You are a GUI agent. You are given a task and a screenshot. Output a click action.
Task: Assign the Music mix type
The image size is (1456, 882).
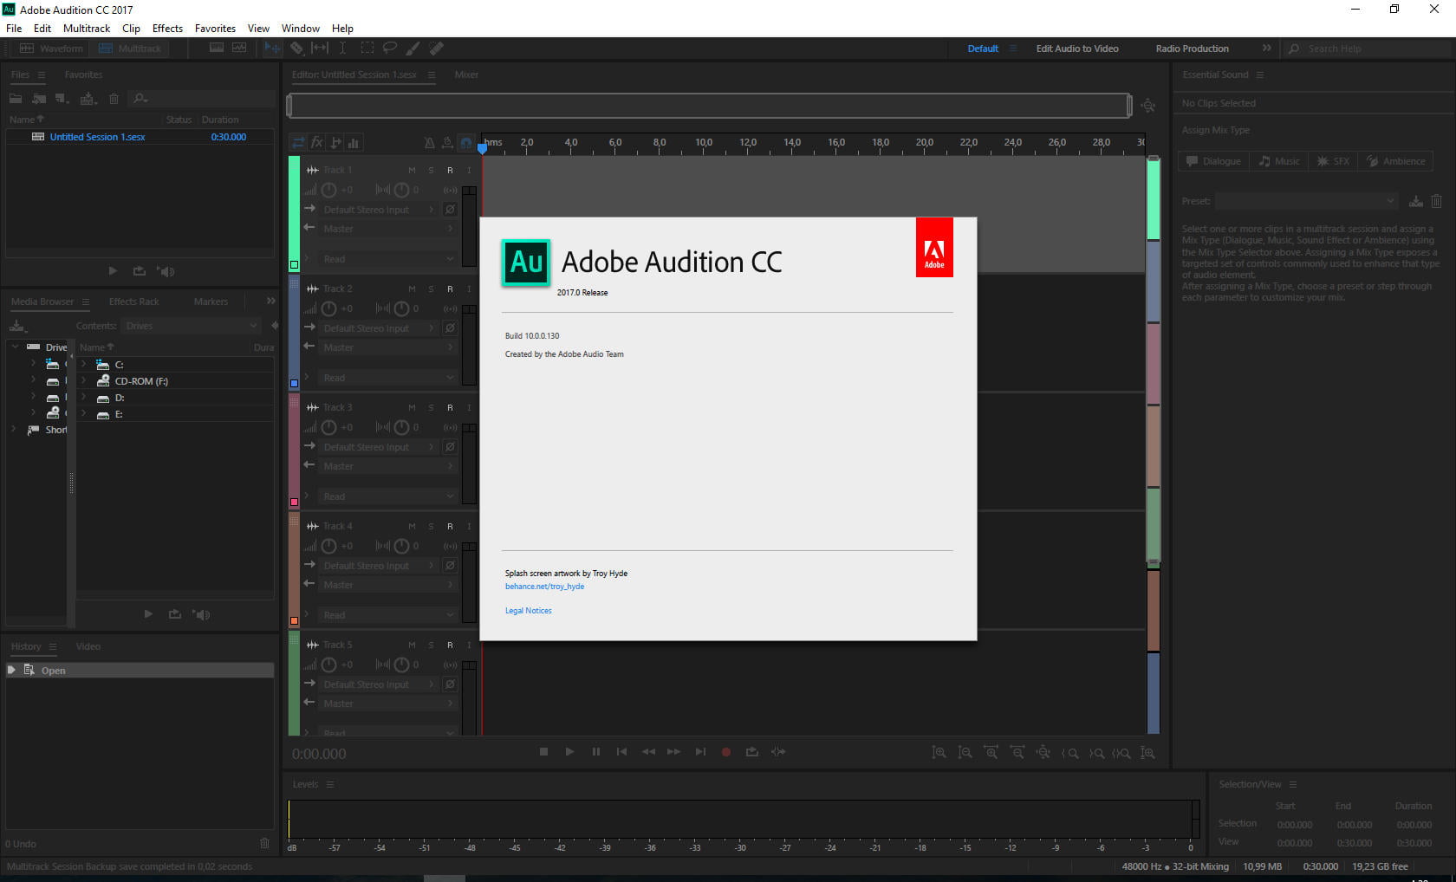tap(1279, 161)
